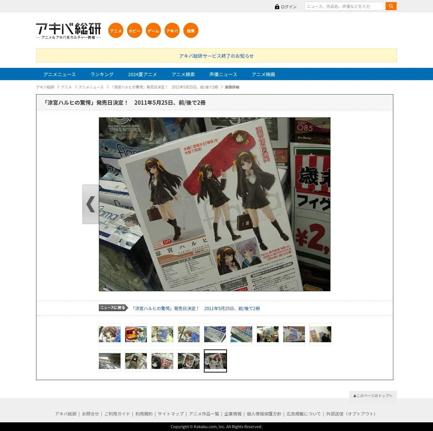This screenshot has width=433, height=431.
Task: Open the ご利用ガイド footer link
Action: pyautogui.click(x=117, y=414)
